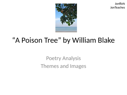The image size is (127, 95).
Task: Select the word "Themes" in subtitle
Action: 50,66
